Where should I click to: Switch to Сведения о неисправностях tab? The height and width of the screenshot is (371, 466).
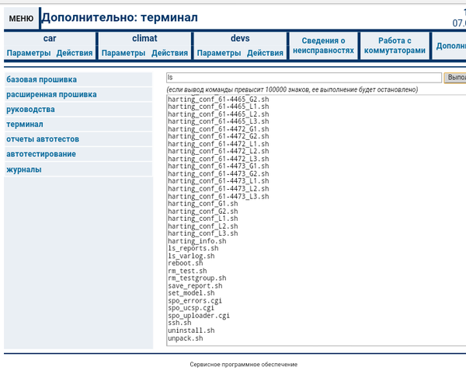tap(323, 45)
